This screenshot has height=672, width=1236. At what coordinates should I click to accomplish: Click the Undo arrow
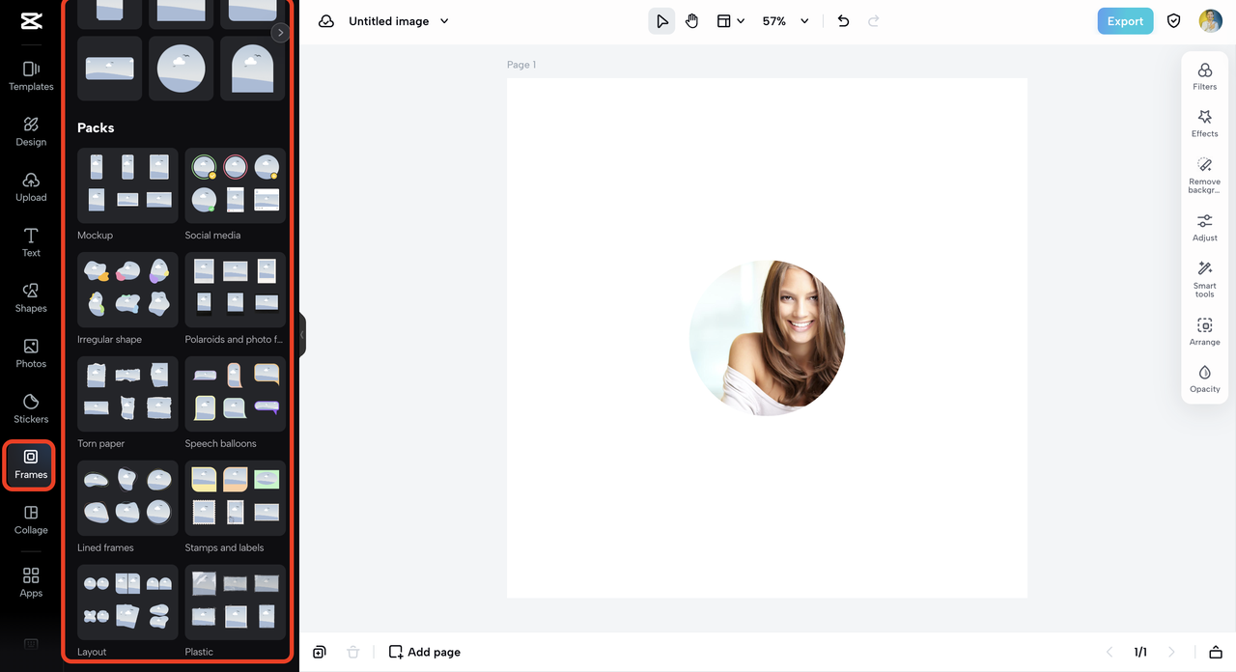(x=843, y=21)
